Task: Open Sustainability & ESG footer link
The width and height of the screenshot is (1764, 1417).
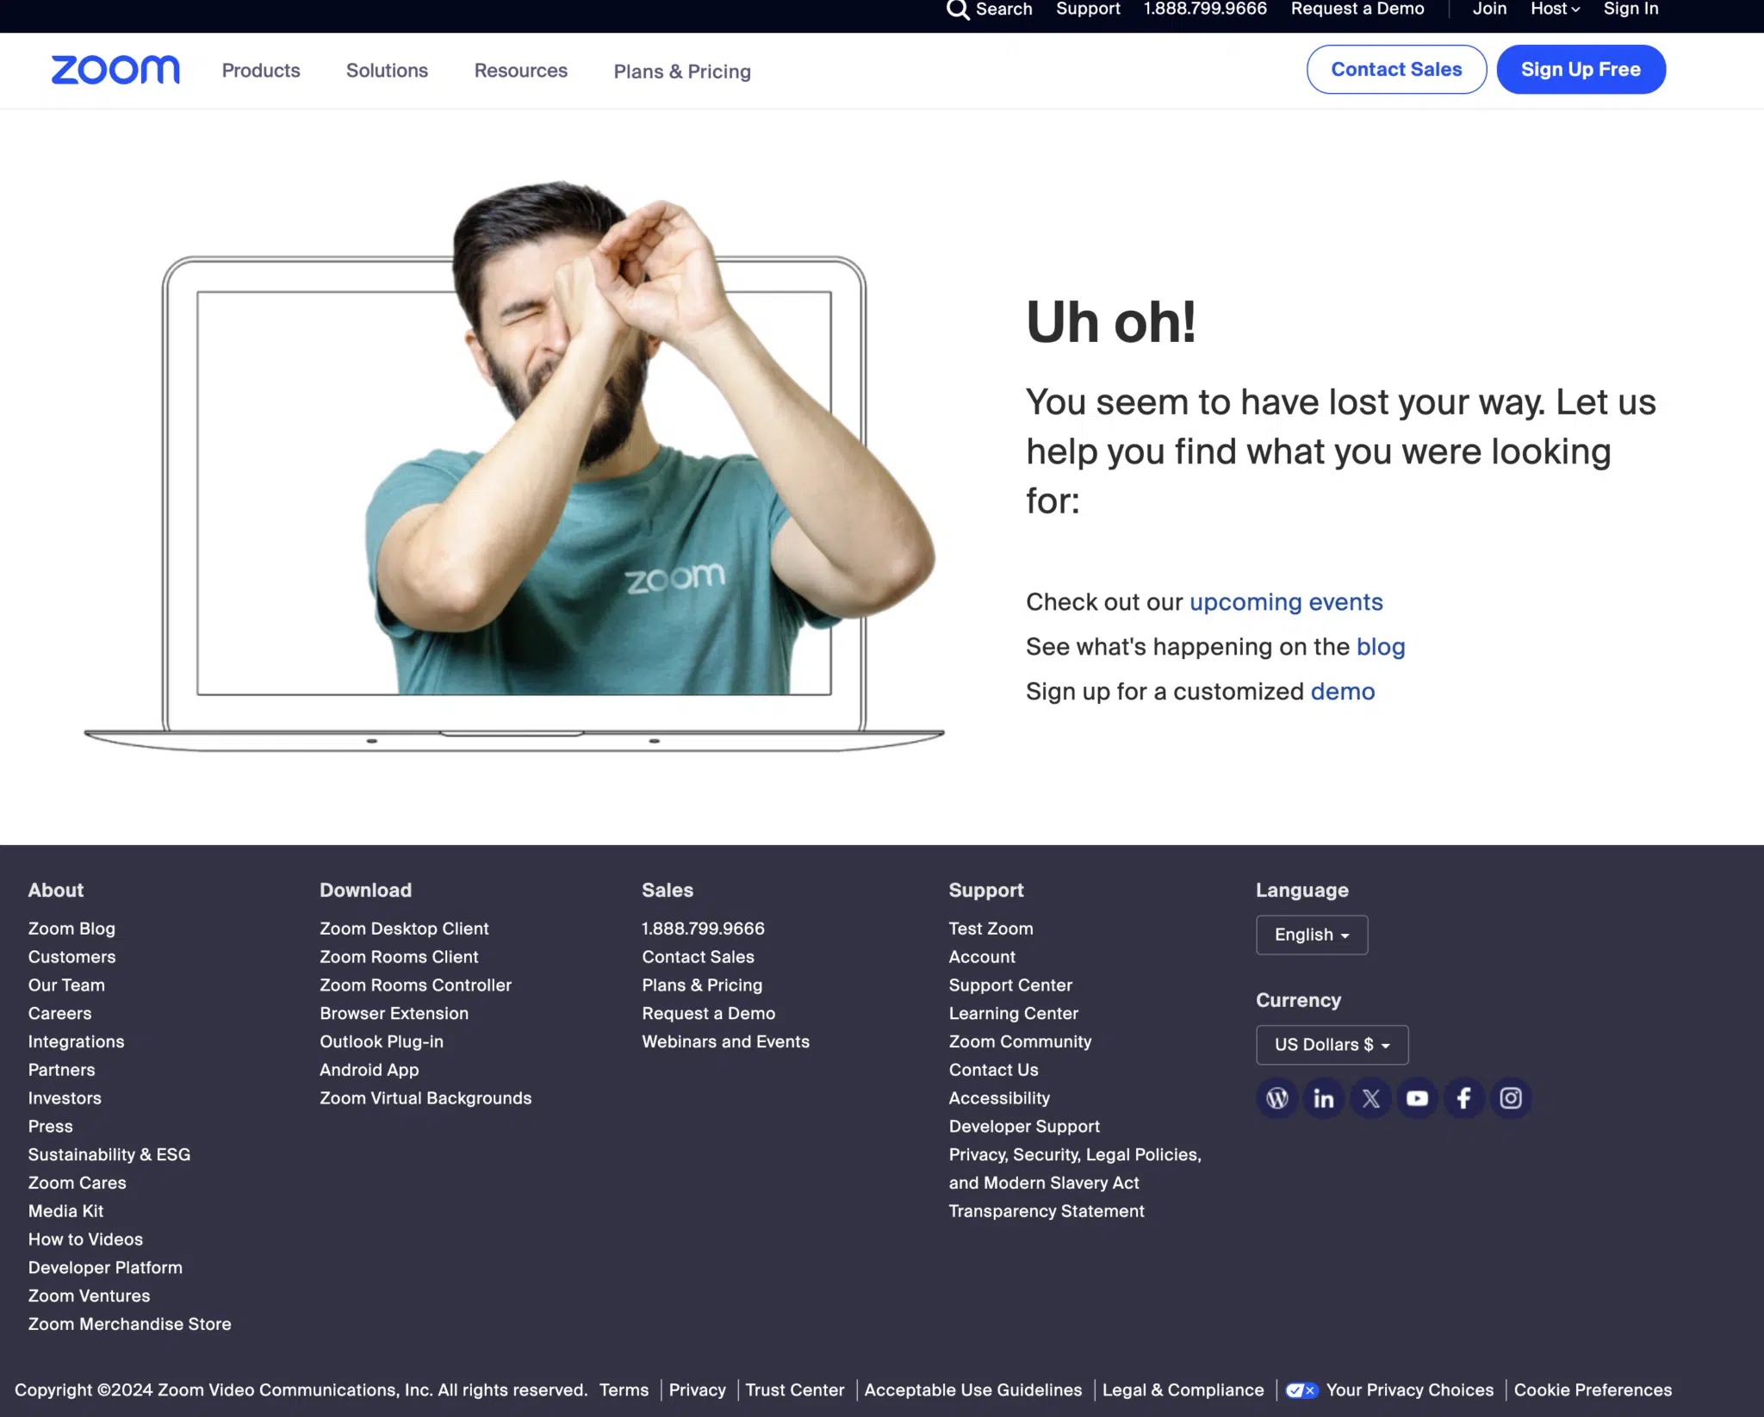Action: [x=109, y=1155]
